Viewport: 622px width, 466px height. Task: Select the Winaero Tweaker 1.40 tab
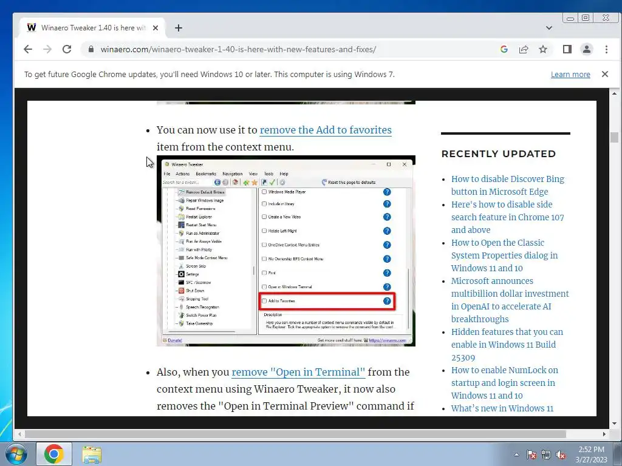pos(92,28)
